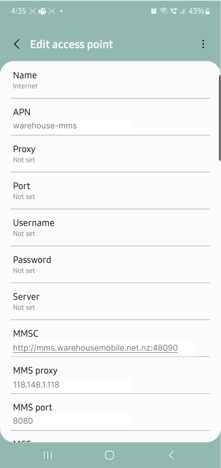The width and height of the screenshot is (221, 468).
Task: Tap the Port entry marked Not set
Action: (x=110, y=190)
